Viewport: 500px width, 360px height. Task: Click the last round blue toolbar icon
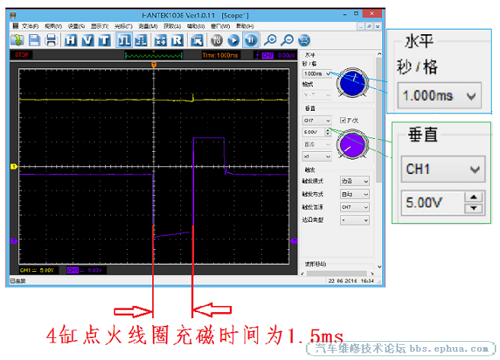(x=304, y=40)
